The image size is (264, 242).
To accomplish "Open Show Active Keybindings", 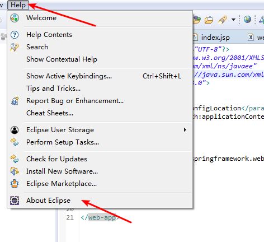I will [100, 76].
